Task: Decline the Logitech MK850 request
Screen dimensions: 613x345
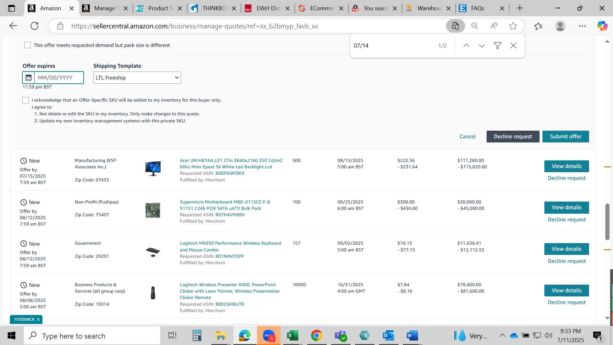Action: point(566,261)
